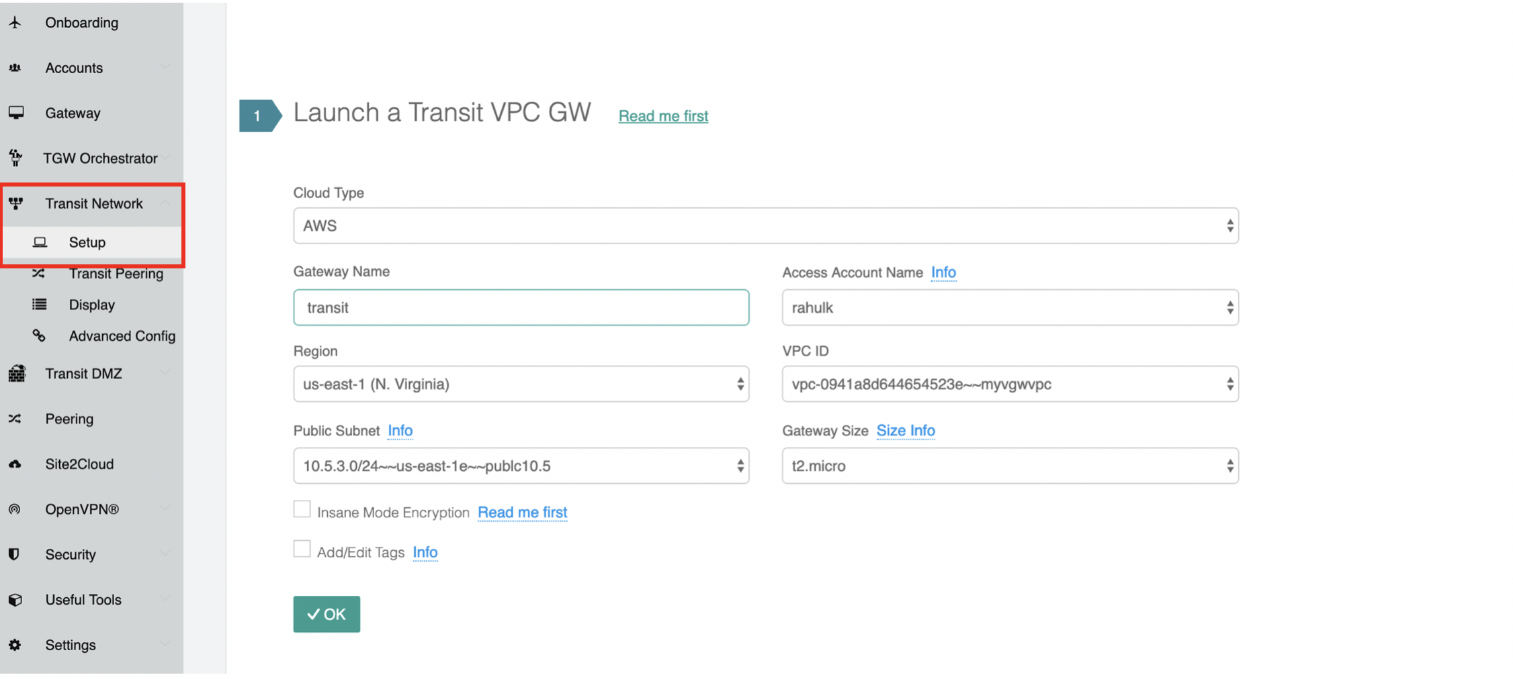Open the Cloud Type dropdown
Screen dimensions: 1513x679
(765, 226)
